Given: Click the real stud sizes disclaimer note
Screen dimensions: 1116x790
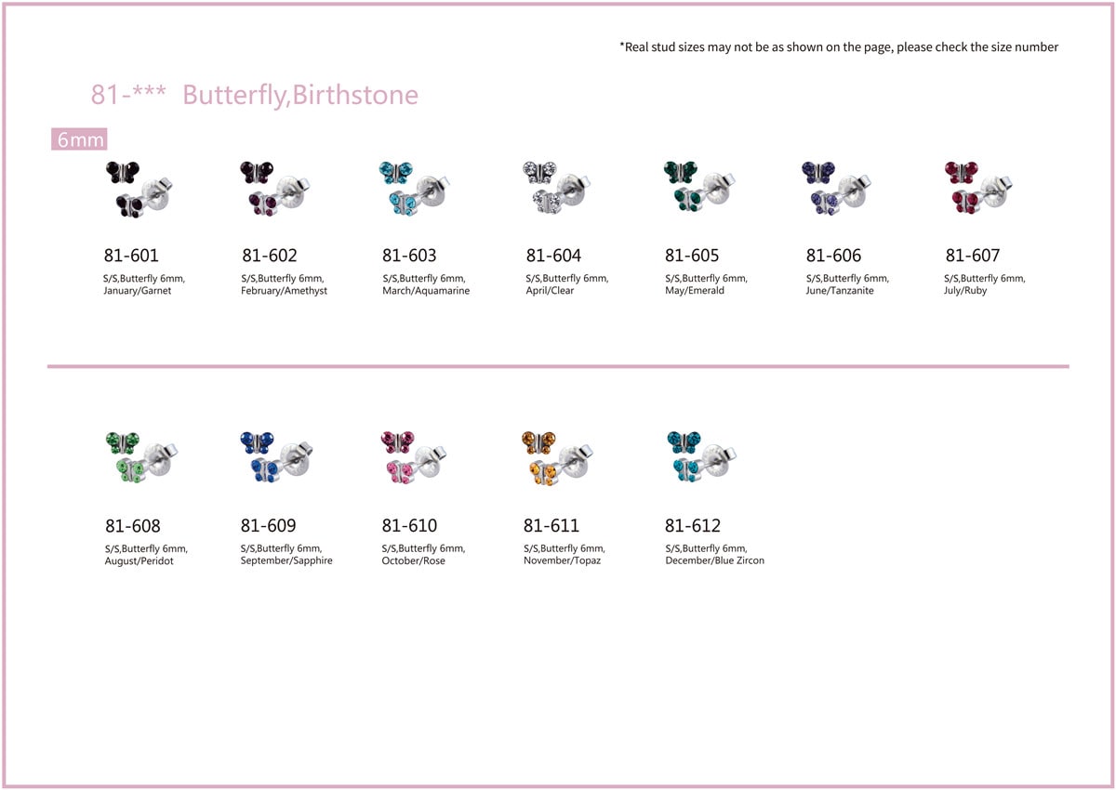Looking at the screenshot, I should coord(839,46).
